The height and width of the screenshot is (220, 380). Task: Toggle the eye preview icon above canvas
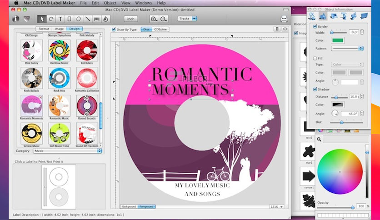coord(285,29)
